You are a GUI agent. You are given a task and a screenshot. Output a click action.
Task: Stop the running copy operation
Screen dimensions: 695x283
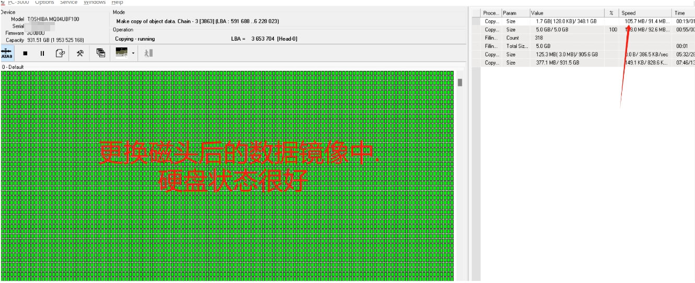coord(25,53)
